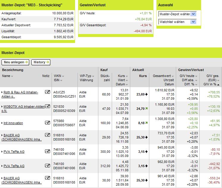
Task: Click G/V Gesamtdepot value -4,94 %
Action: tap(146, 25)
